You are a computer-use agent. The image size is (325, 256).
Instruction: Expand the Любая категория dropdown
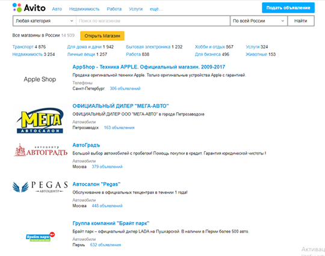point(45,21)
